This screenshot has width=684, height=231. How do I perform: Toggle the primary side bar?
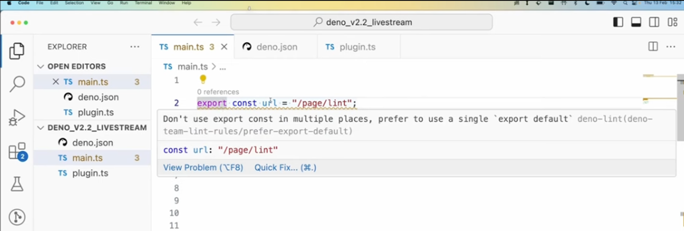click(618, 22)
